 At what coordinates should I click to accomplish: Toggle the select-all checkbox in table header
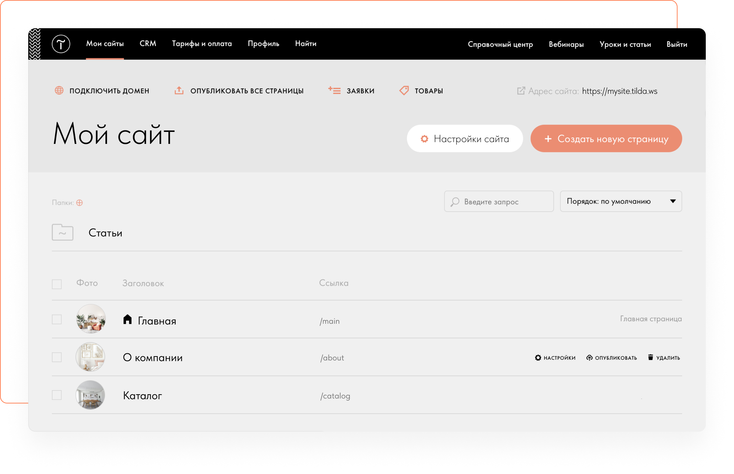pyautogui.click(x=57, y=284)
